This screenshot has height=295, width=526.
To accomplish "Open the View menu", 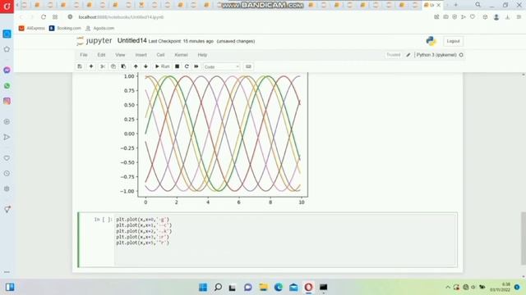I will 120,55.
